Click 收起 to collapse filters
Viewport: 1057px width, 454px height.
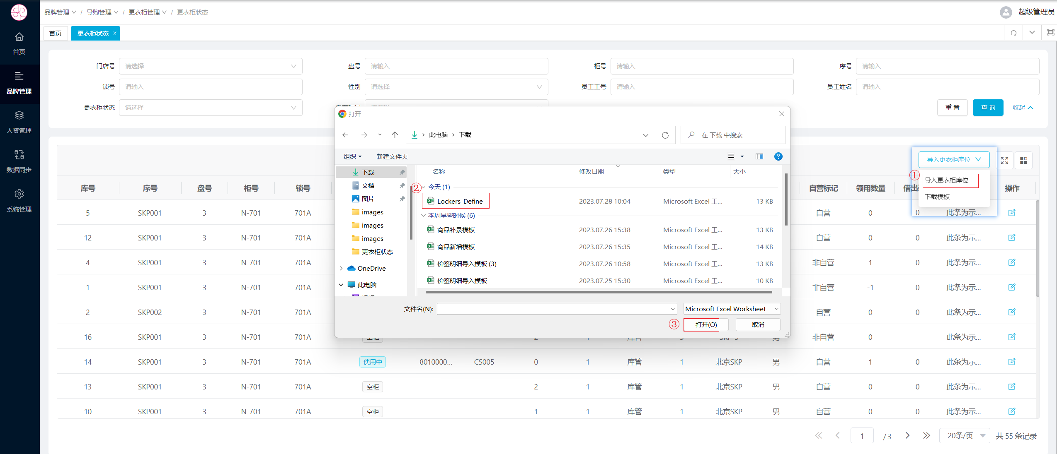pos(1023,108)
